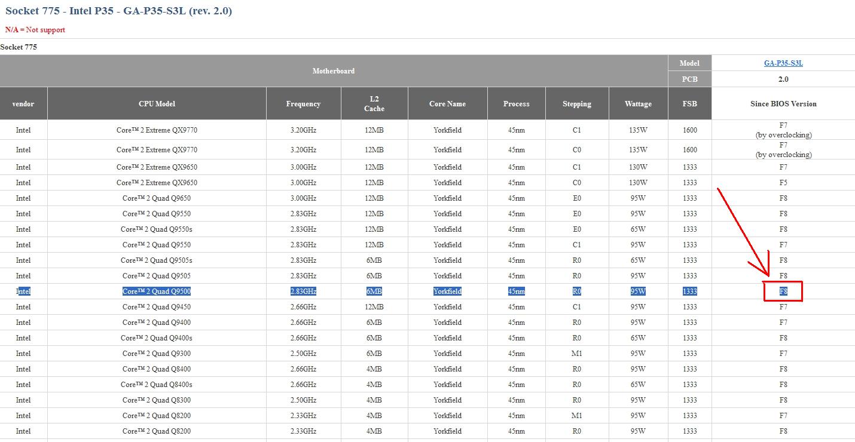
Task: Click the 'CPU Model' column header
Action: tap(157, 104)
